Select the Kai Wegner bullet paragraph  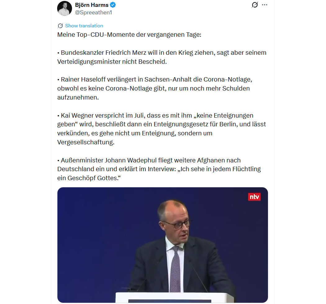point(162,129)
